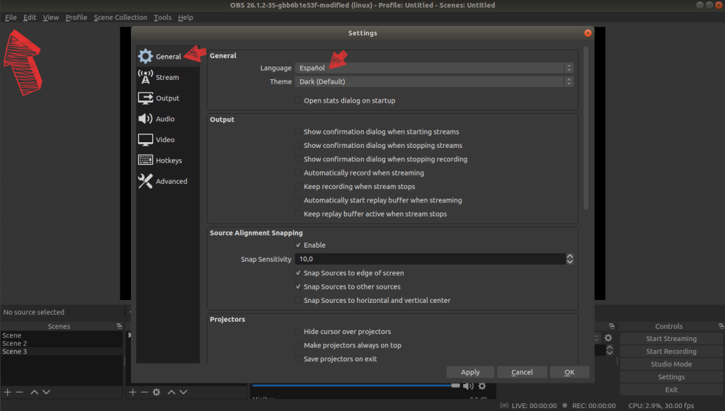Open the General settings gear icon

[x=145, y=57]
